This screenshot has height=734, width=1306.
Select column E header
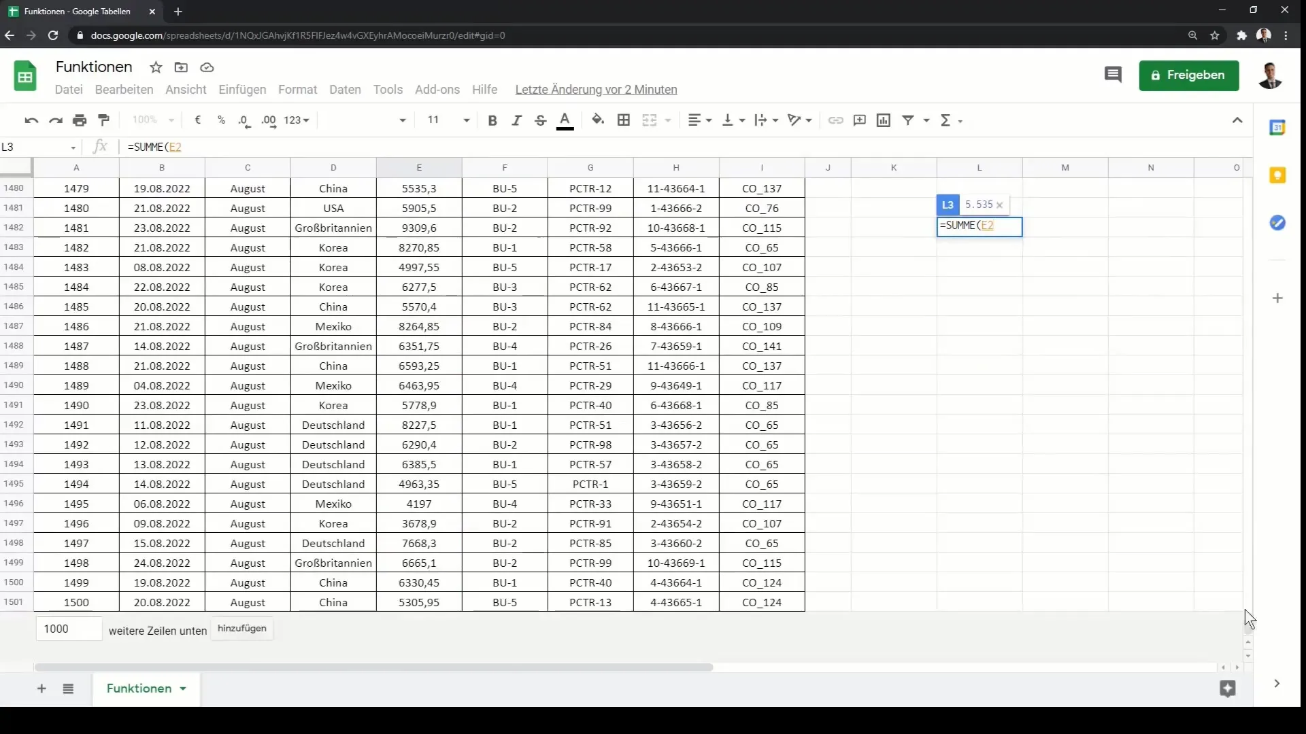coord(419,168)
